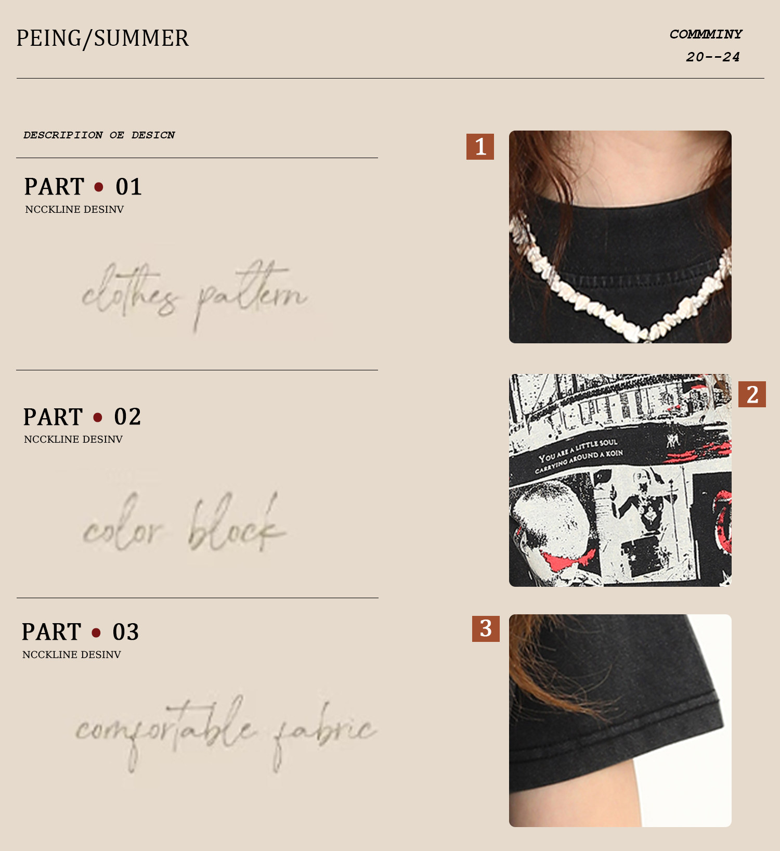Click the COMMMINY brand text

706,34
